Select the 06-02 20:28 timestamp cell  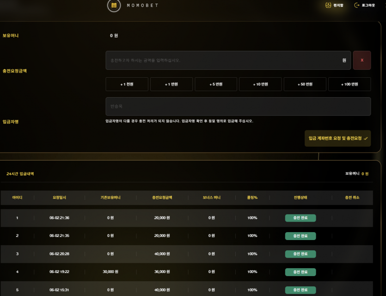pos(59,254)
